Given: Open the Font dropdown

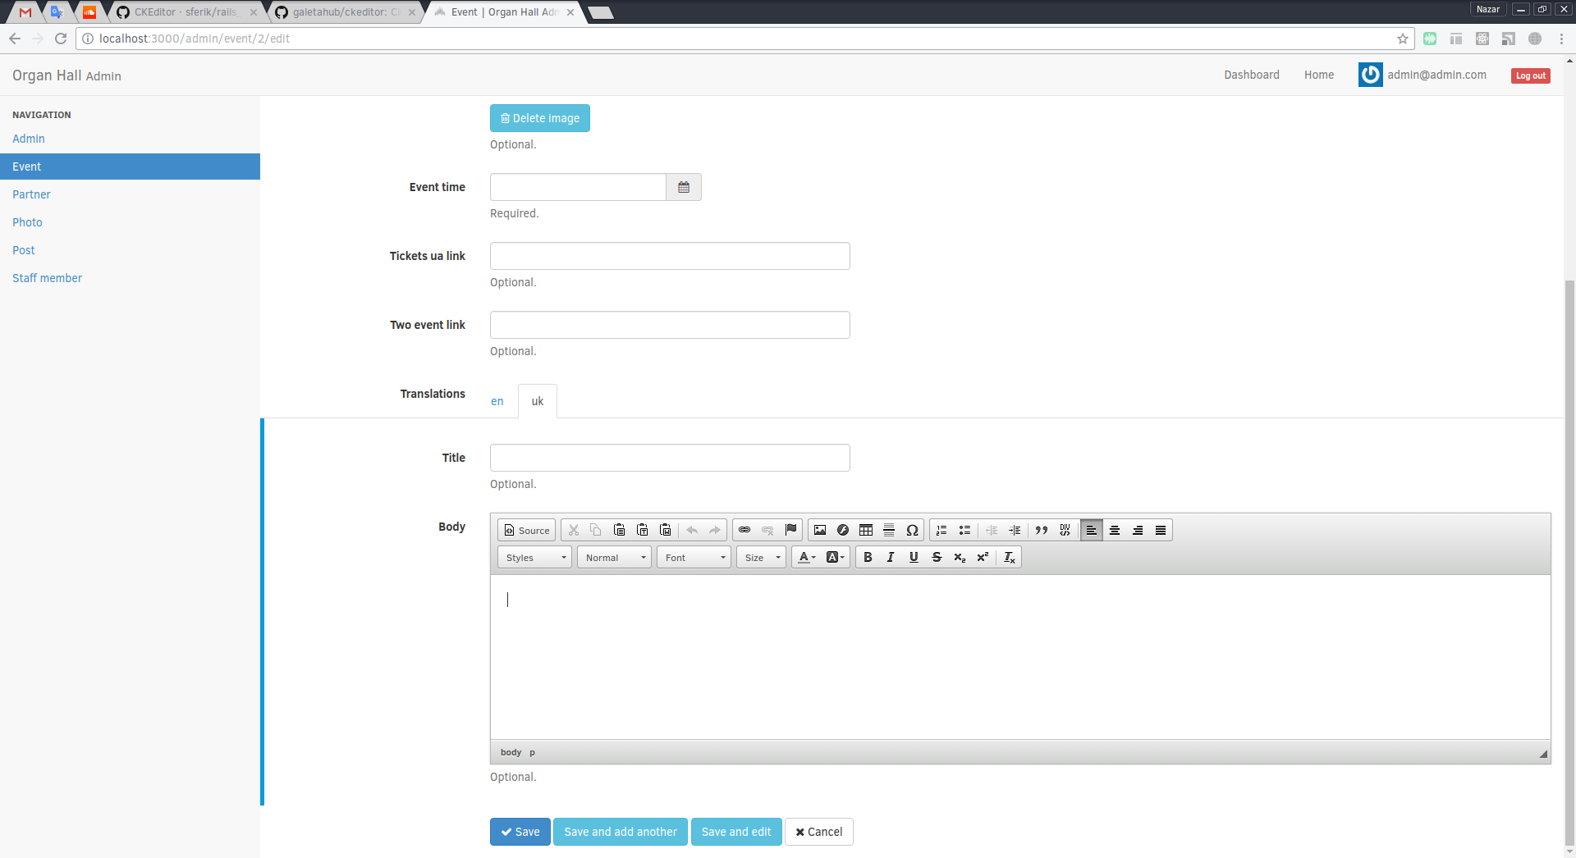Looking at the screenshot, I should pyautogui.click(x=694, y=557).
